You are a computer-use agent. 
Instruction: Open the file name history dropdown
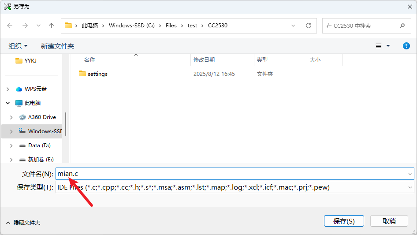click(410, 174)
